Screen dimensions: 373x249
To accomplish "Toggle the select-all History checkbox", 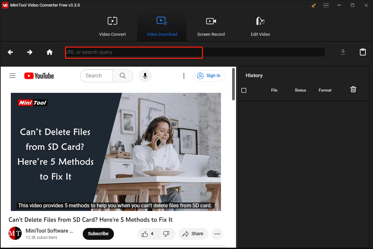I will coord(244,90).
